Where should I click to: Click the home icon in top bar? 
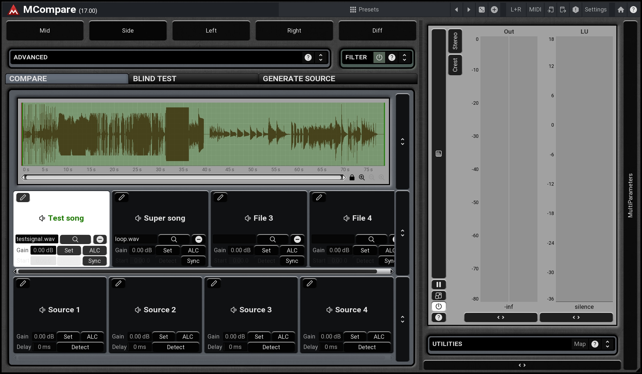[621, 10]
